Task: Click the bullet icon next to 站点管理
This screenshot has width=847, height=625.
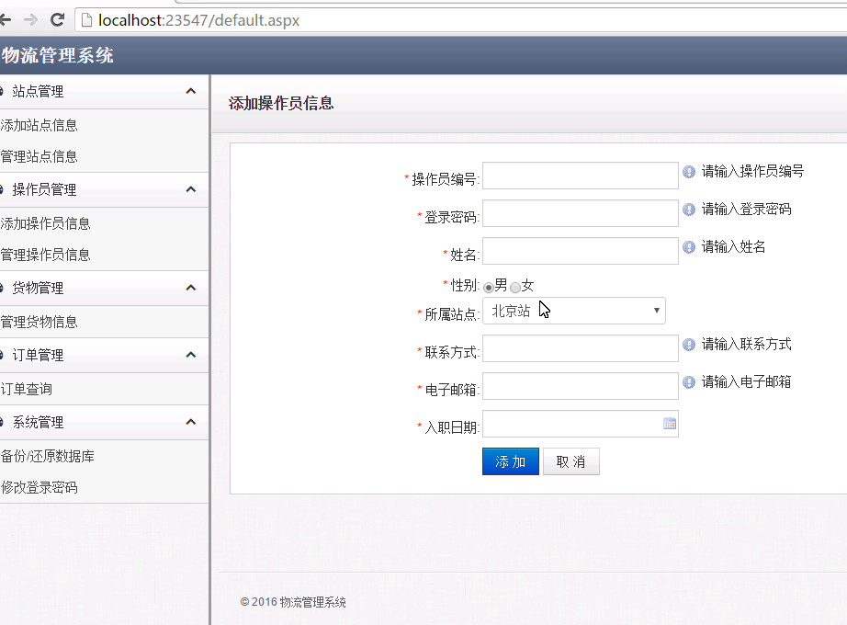Action: 2,91
